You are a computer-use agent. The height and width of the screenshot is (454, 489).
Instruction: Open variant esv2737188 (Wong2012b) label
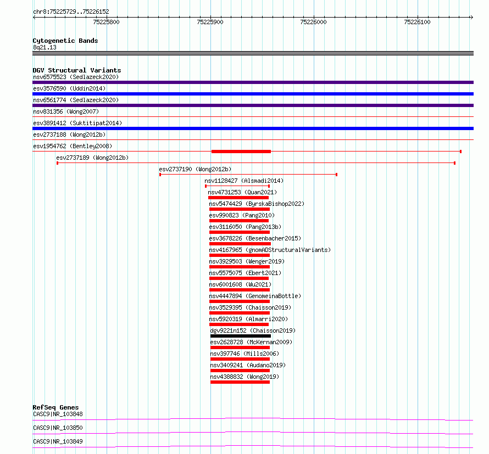pyautogui.click(x=69, y=134)
